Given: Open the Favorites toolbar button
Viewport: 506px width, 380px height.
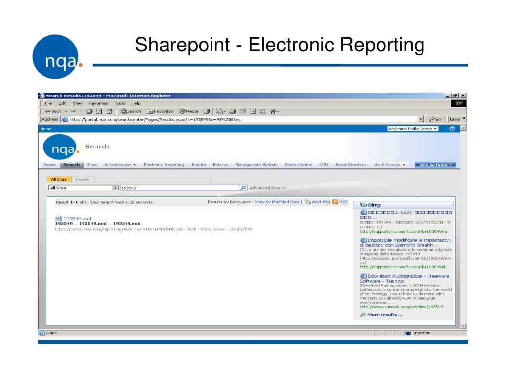Looking at the screenshot, I should click(x=160, y=111).
